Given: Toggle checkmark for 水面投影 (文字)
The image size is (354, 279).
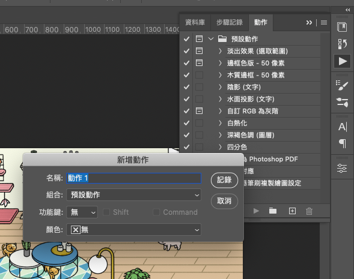Looking at the screenshot, I should (186, 99).
